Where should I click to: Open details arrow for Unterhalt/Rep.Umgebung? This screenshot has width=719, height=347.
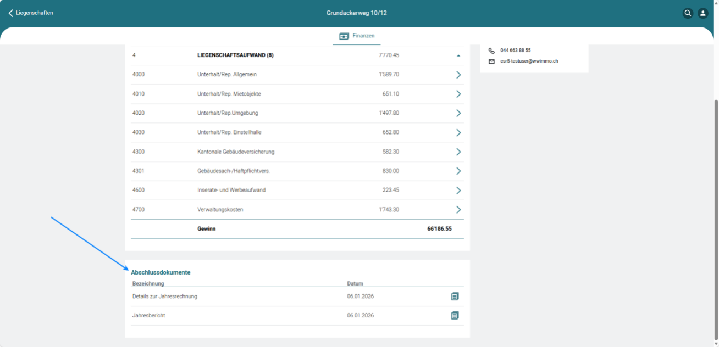(458, 113)
